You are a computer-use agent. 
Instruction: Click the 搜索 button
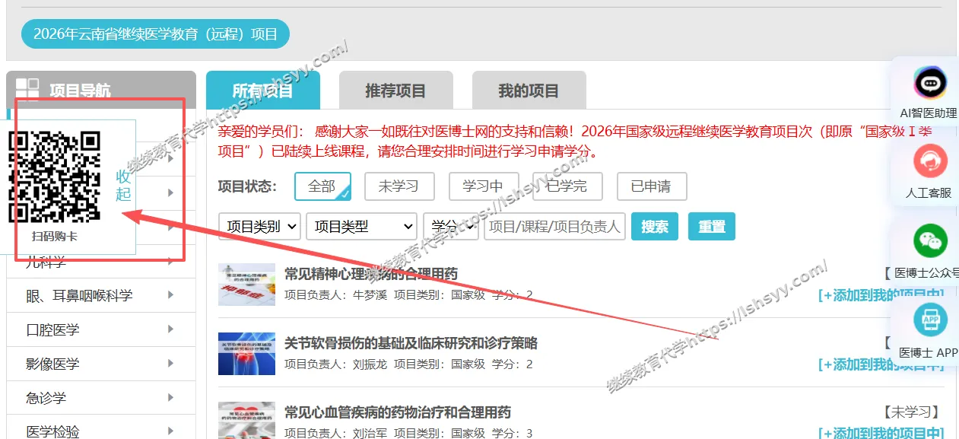pyautogui.click(x=655, y=226)
